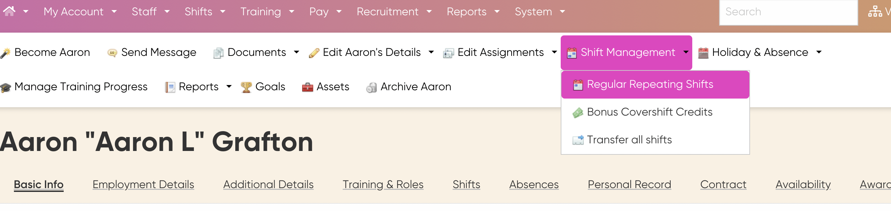Screen dimensions: 891x211
Task: Expand the Documents dropdown arrow
Action: point(297,52)
